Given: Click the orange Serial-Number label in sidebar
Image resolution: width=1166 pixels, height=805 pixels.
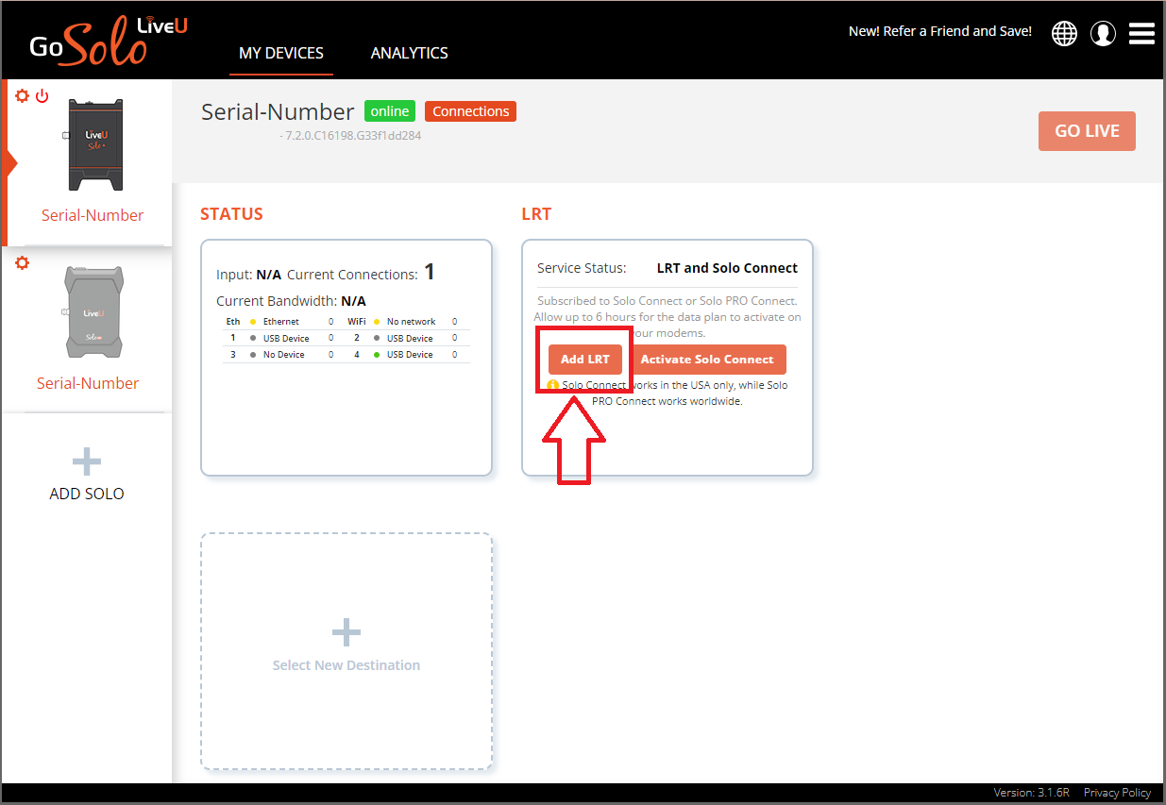Looking at the screenshot, I should [x=93, y=215].
